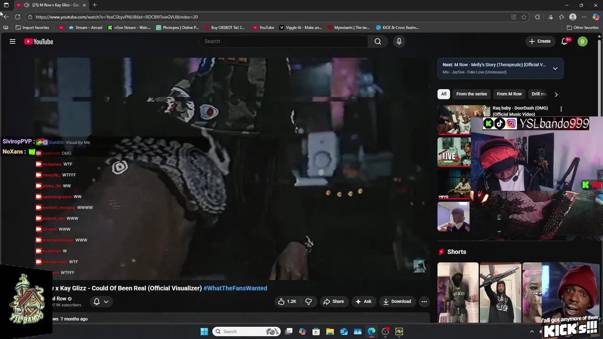
Task: Open Windows Start menu
Action: 204,331
